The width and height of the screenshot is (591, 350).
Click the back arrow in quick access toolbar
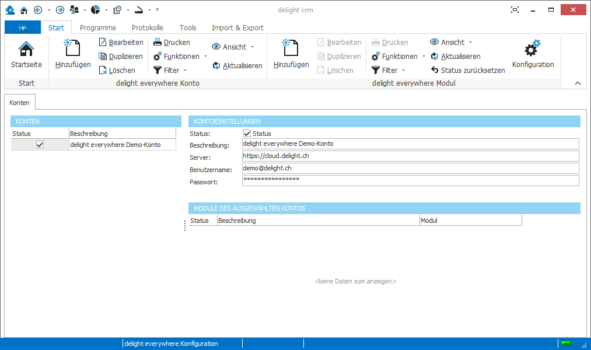38,10
